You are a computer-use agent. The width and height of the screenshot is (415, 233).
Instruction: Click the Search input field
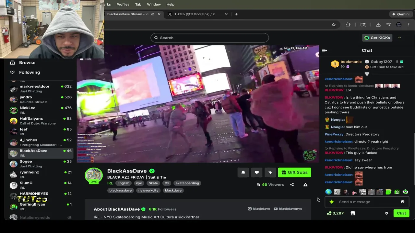(209, 38)
